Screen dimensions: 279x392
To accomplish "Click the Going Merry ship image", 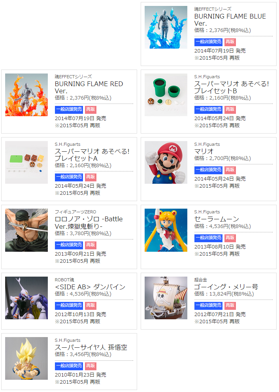I will 166,298.
